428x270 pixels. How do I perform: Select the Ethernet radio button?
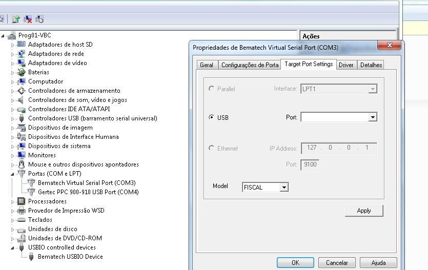[x=211, y=148]
